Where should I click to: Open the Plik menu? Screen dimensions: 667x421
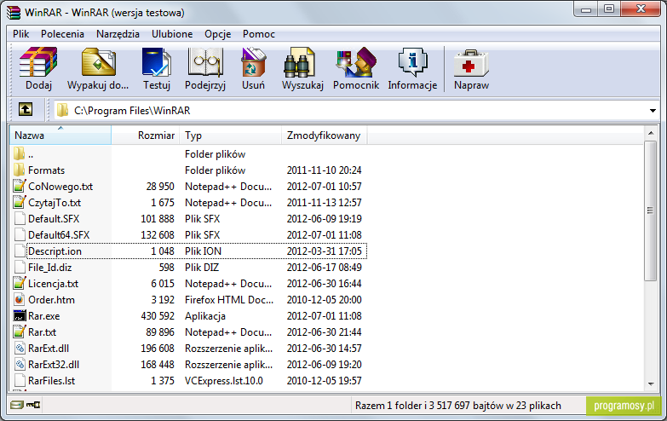click(20, 34)
